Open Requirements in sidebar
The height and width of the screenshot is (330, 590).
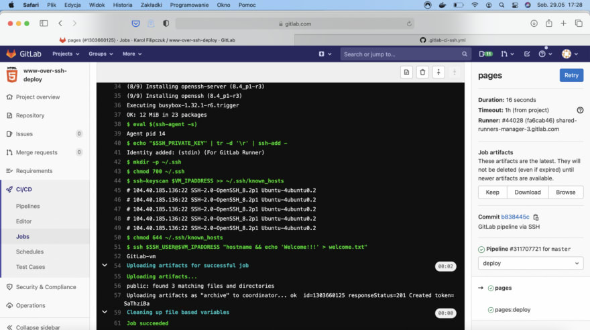[x=34, y=171]
